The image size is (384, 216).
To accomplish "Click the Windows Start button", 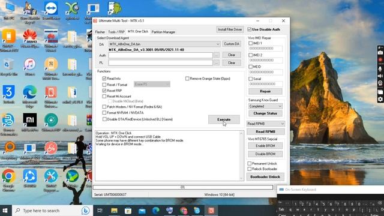I will tap(5, 211).
